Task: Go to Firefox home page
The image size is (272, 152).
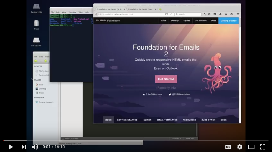Action: (x=226, y=14)
